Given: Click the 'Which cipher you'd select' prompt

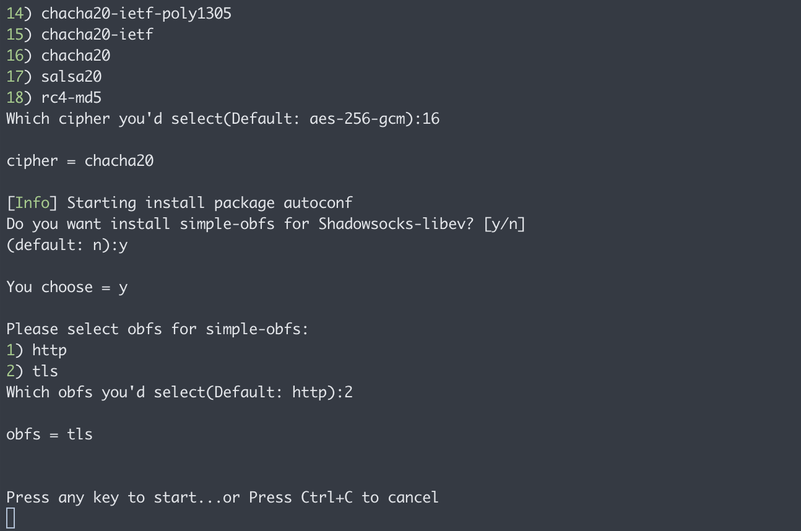Looking at the screenshot, I should click(x=223, y=118).
